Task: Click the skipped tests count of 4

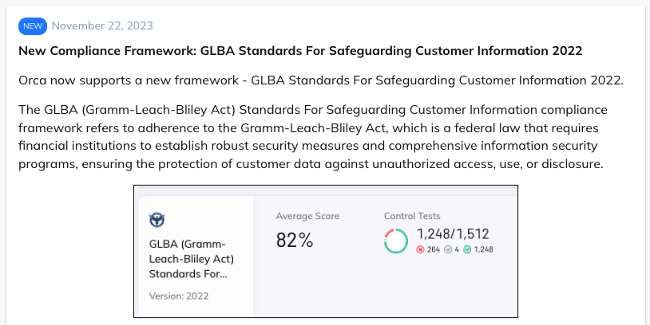Action: tap(458, 249)
